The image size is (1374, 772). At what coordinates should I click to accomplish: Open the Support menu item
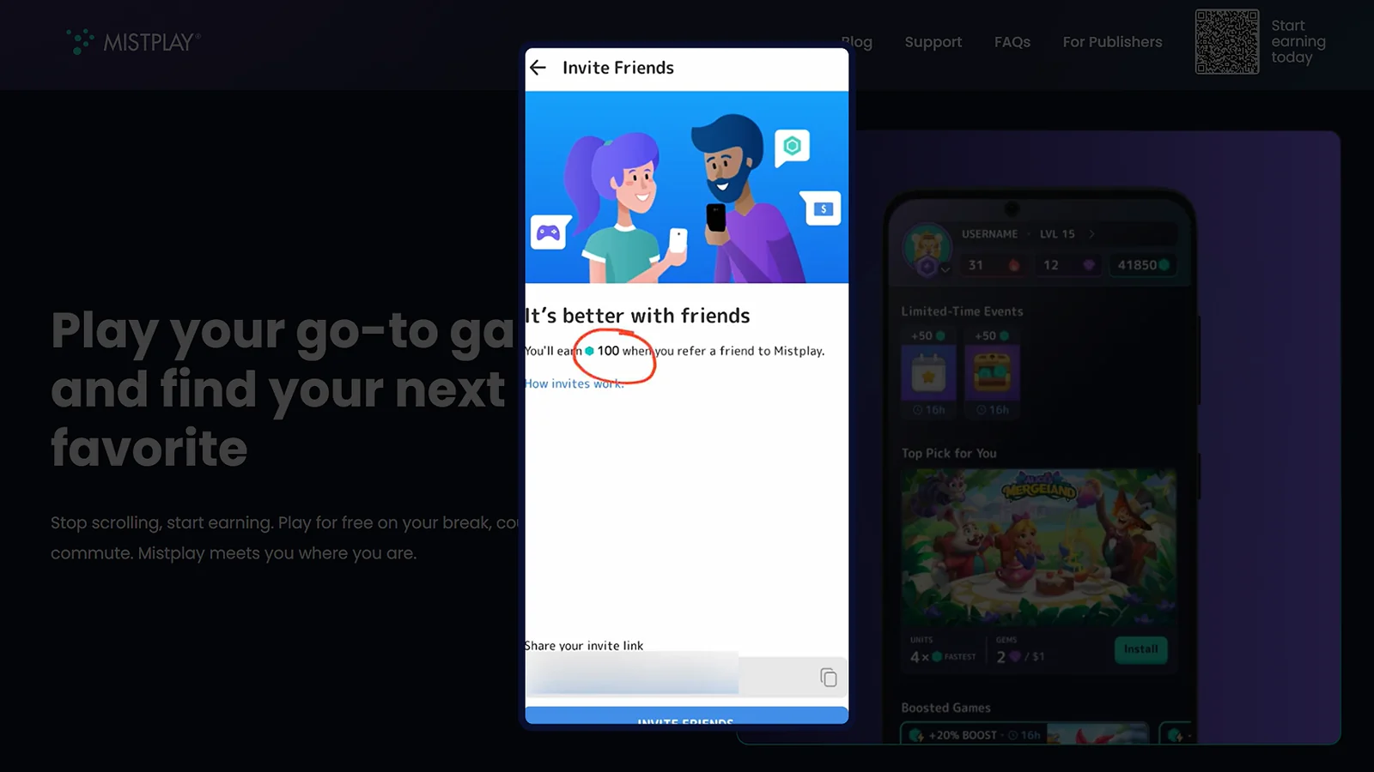point(933,42)
